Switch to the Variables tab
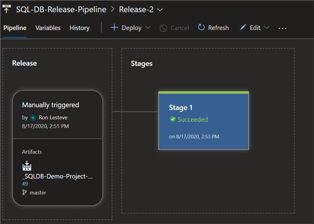 pyautogui.click(x=48, y=28)
